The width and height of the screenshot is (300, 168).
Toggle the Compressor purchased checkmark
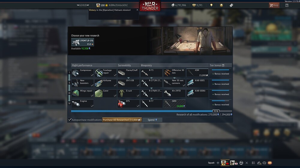[92, 75]
